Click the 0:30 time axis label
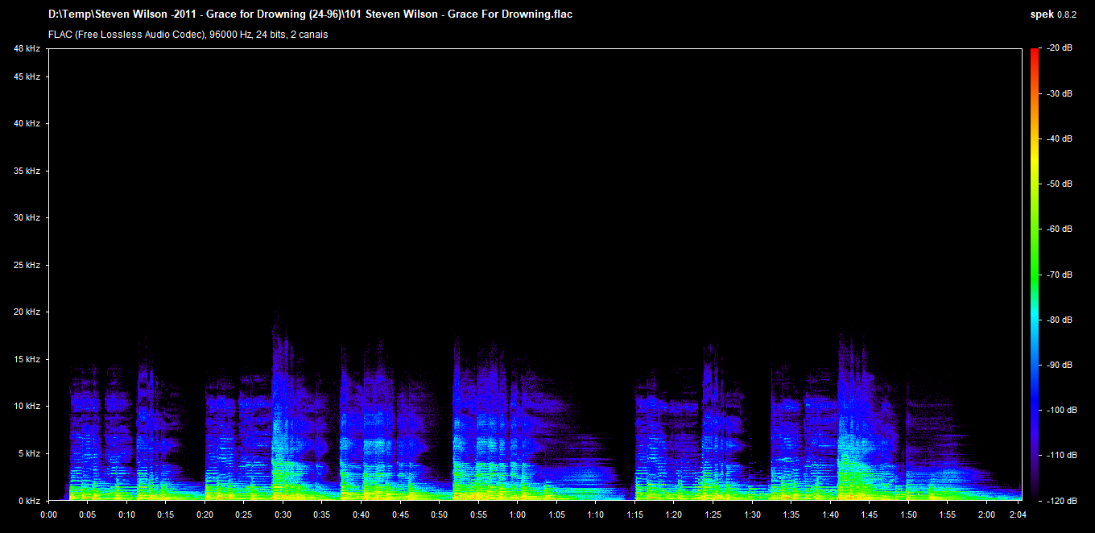Viewport: 1095px width, 533px height. point(283,514)
